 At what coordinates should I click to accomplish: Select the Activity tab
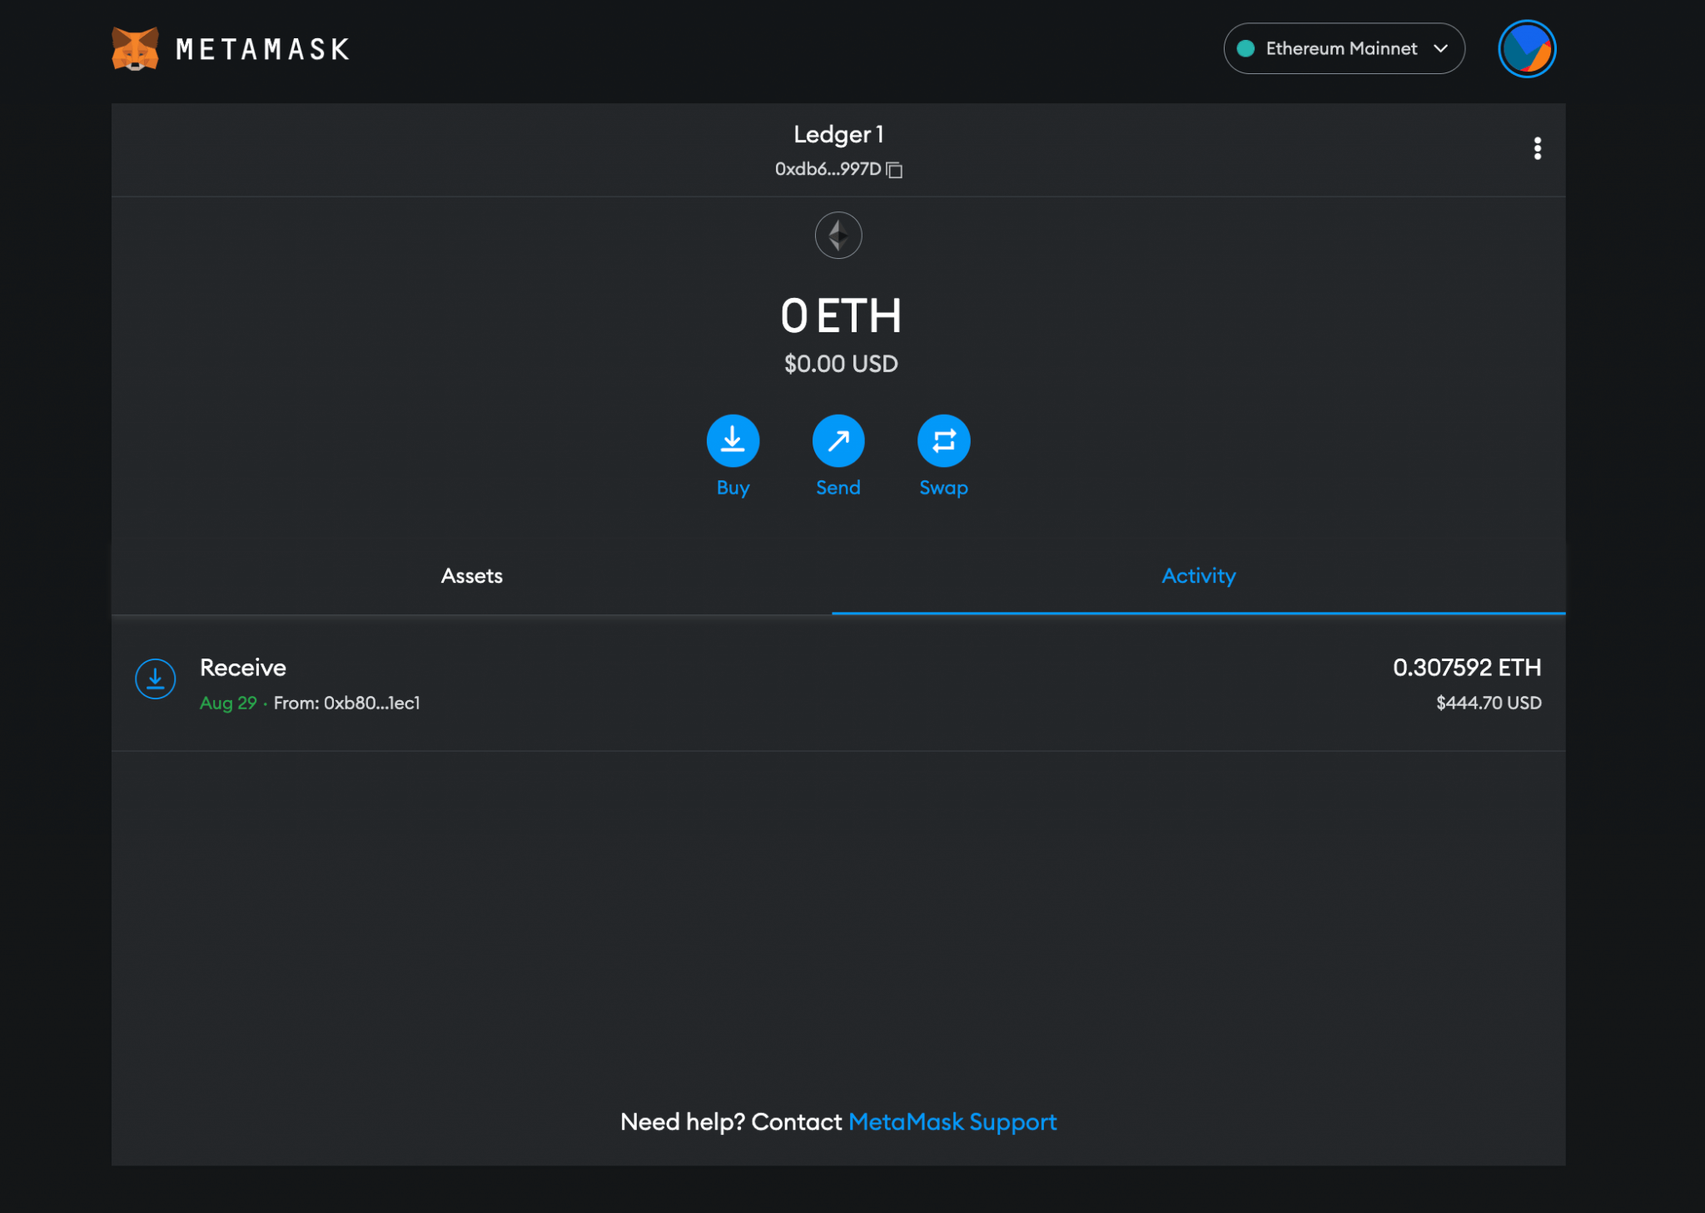tap(1198, 575)
